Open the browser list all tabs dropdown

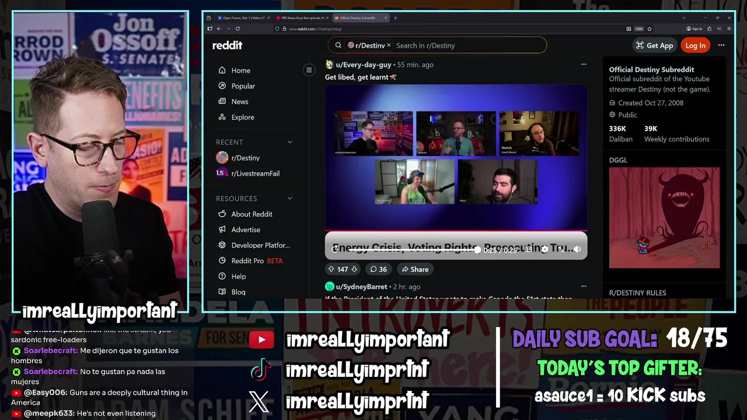point(684,18)
